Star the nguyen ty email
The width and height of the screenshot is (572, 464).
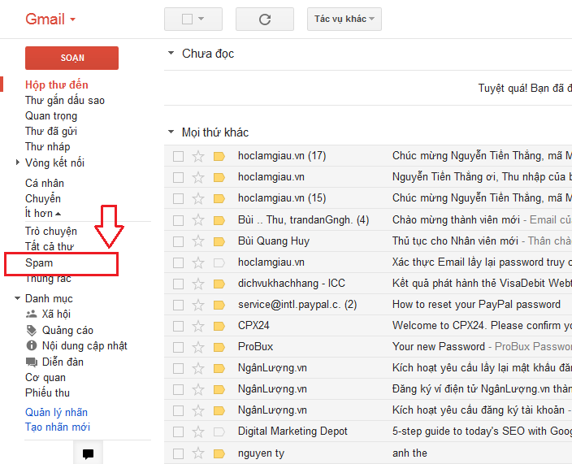click(198, 453)
